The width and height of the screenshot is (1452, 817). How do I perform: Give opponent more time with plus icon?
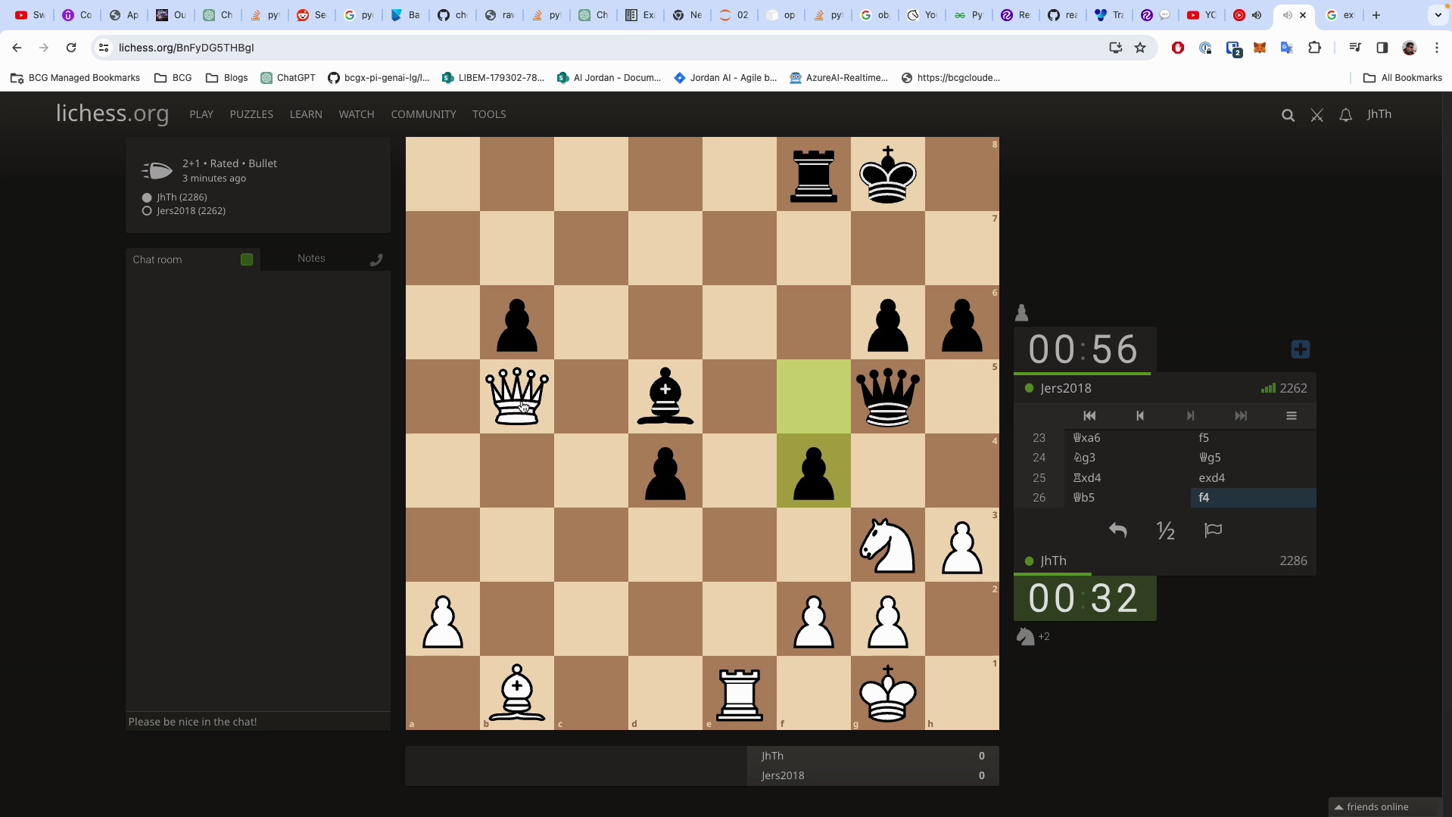1300,349
